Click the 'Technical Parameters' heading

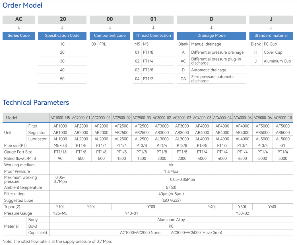(x=36, y=103)
